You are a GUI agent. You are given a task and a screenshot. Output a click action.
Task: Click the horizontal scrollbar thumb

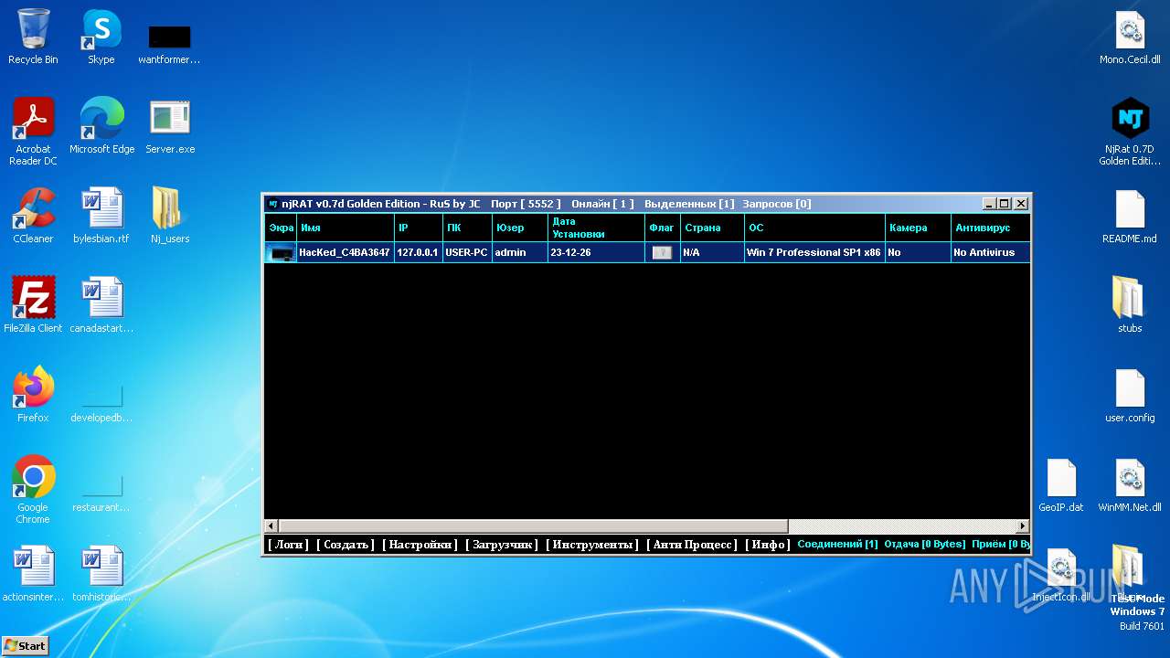pyautogui.click(x=533, y=526)
